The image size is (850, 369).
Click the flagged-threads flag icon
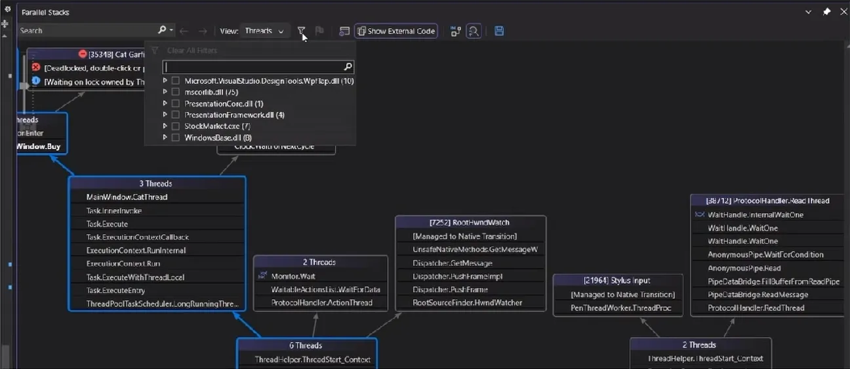(x=319, y=31)
